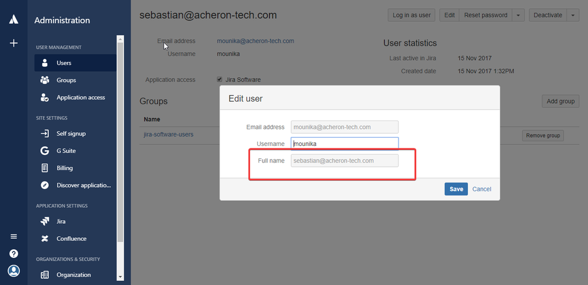588x285 pixels.
Task: Open Organization menu item
Action: [75, 275]
